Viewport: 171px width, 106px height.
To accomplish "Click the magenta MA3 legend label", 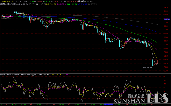I will pos(62,4).
